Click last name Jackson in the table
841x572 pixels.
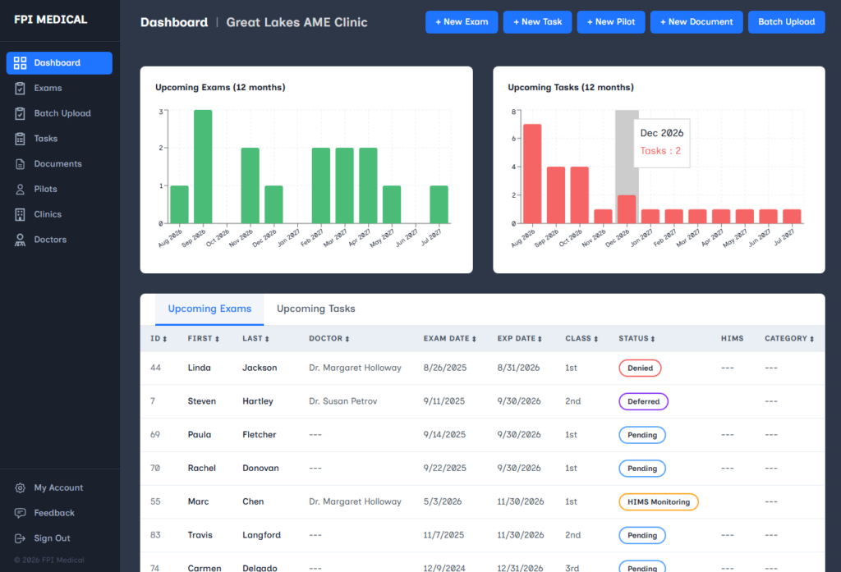pos(260,368)
